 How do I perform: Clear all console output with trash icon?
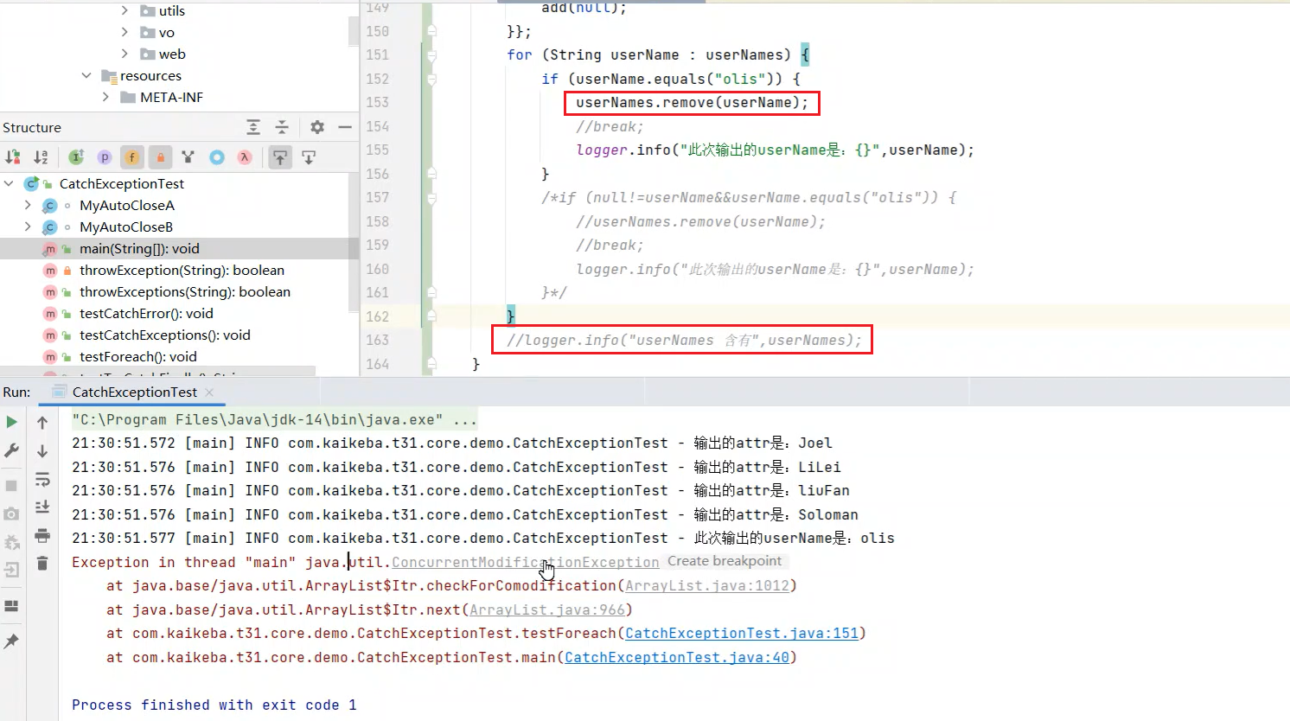pyautogui.click(x=42, y=565)
